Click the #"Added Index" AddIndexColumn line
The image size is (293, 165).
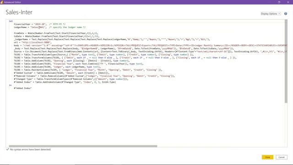point(65,82)
